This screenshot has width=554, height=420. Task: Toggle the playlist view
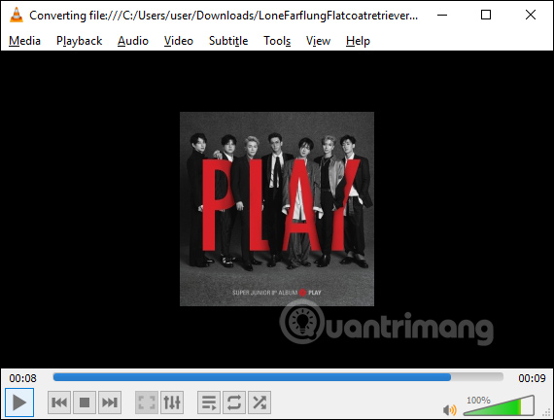[x=209, y=402]
